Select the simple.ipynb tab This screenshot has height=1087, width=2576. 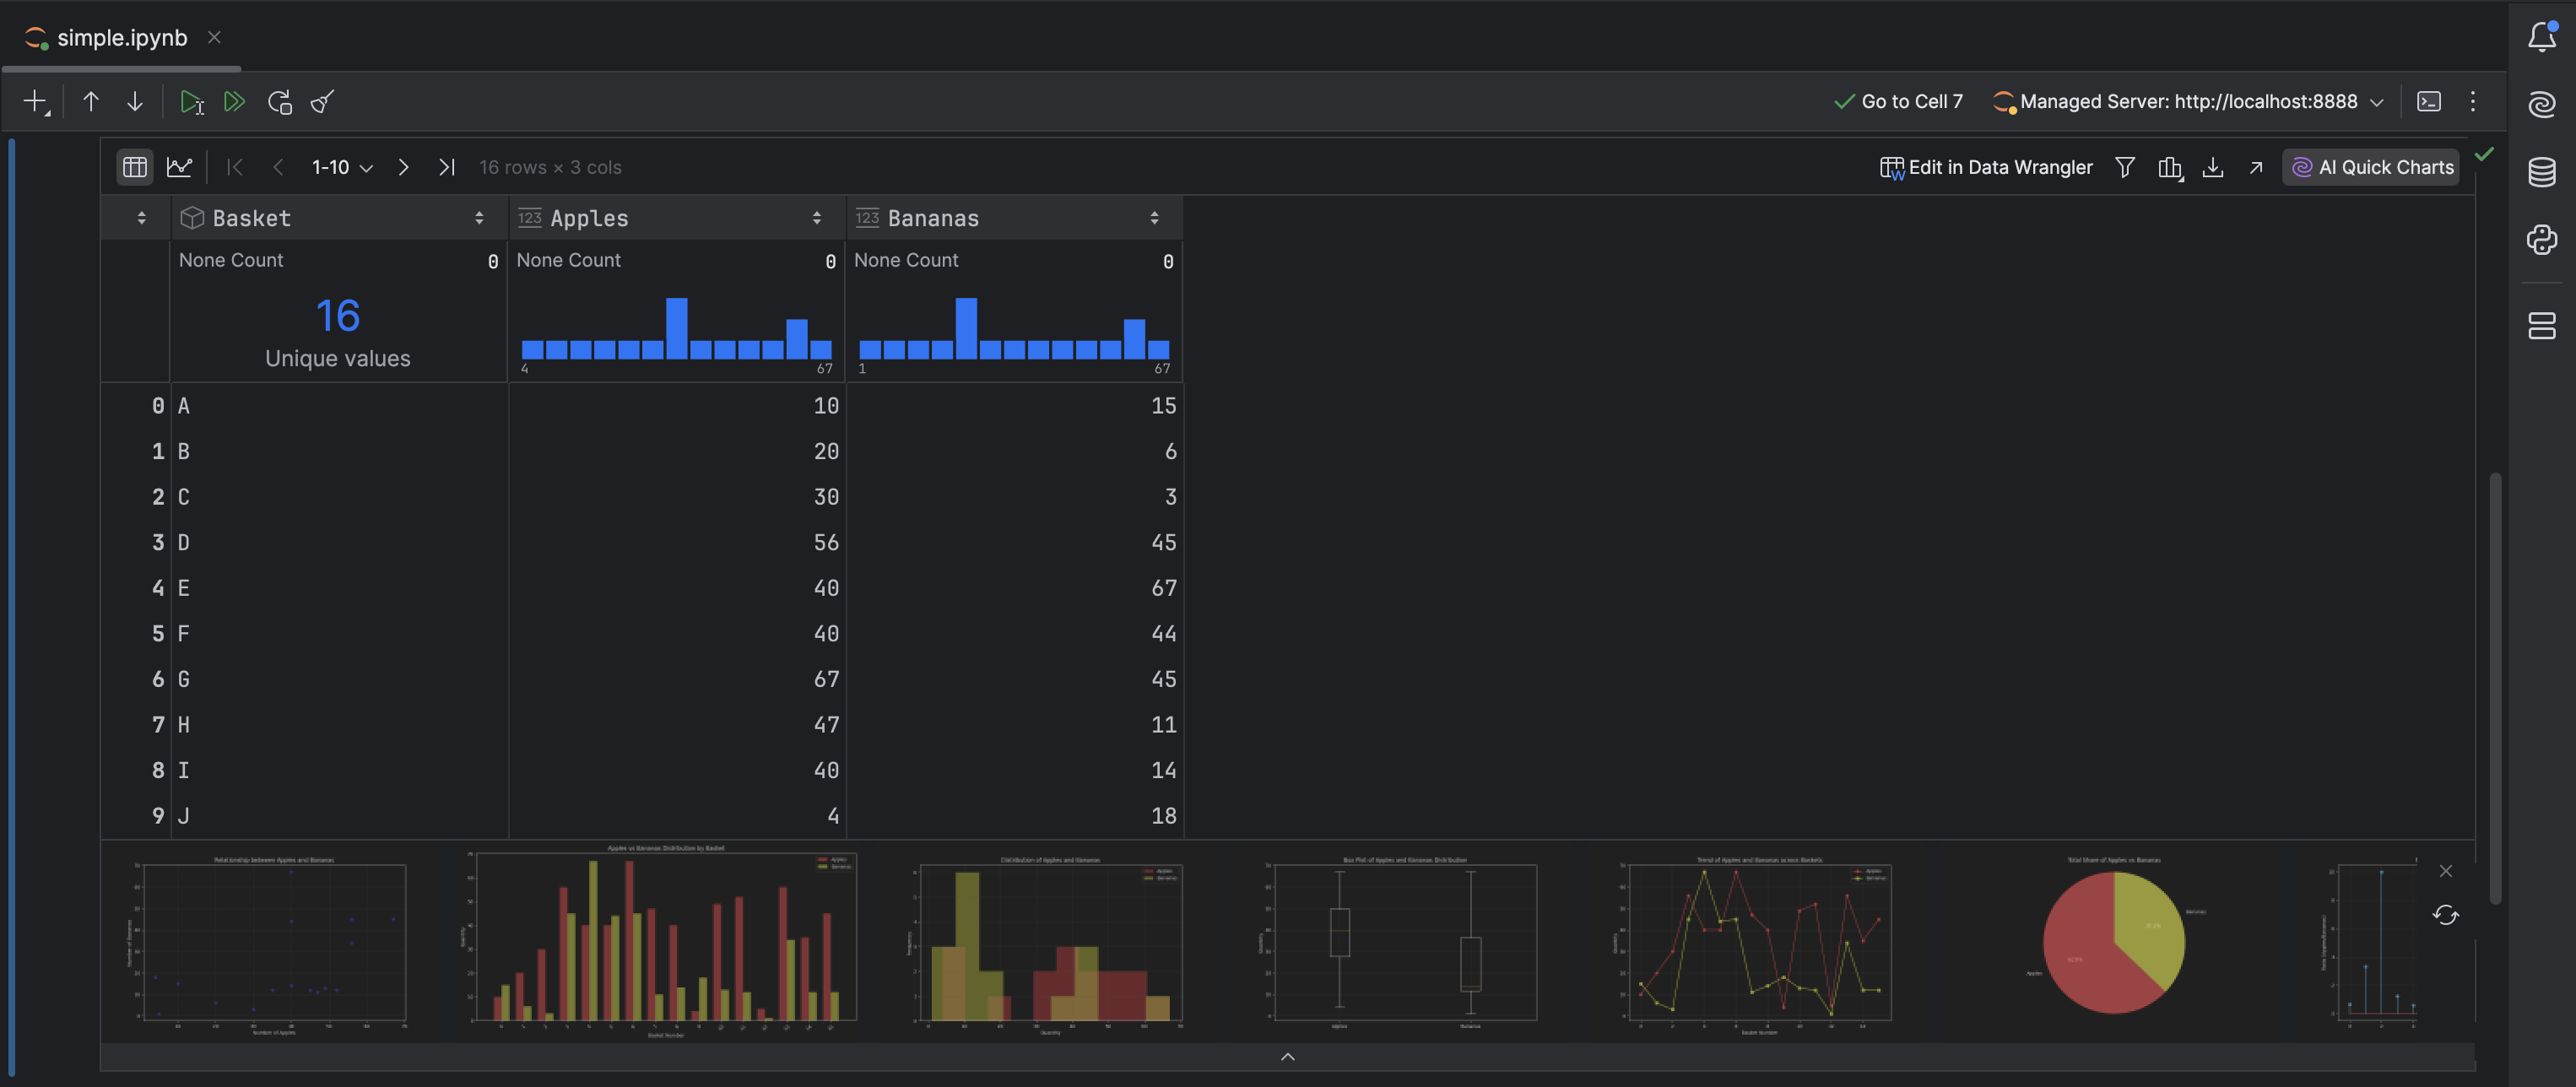coord(121,38)
